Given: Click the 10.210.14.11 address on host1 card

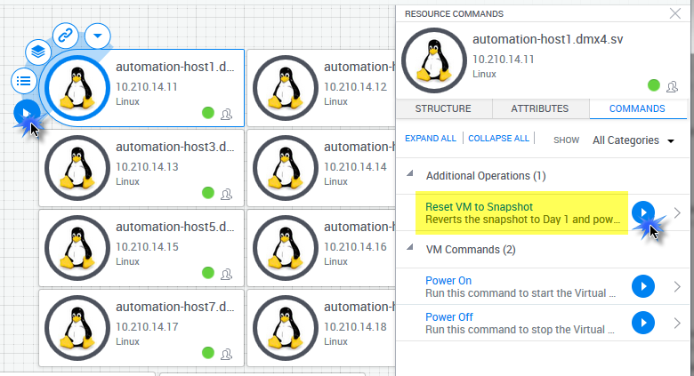Looking at the screenshot, I should pyautogui.click(x=147, y=87).
